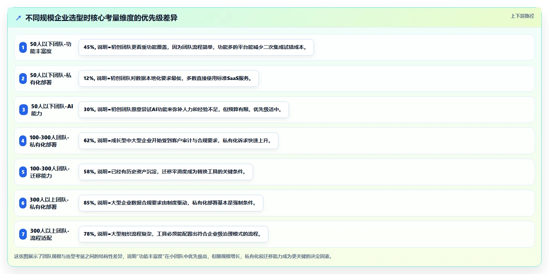
Task: Open the 12% description box about SaaS服务
Action: tap(169, 79)
